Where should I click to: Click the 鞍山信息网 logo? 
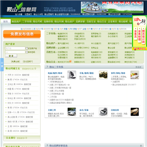click(22, 8)
